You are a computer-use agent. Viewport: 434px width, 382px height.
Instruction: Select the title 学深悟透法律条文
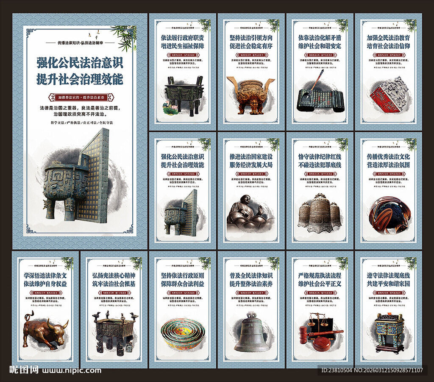coord(45,276)
